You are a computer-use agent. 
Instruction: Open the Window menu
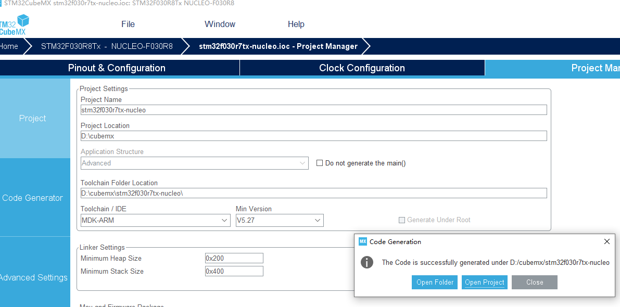coord(220,24)
